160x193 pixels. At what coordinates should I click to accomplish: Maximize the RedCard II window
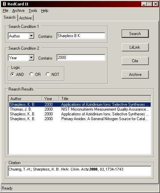[149, 4]
